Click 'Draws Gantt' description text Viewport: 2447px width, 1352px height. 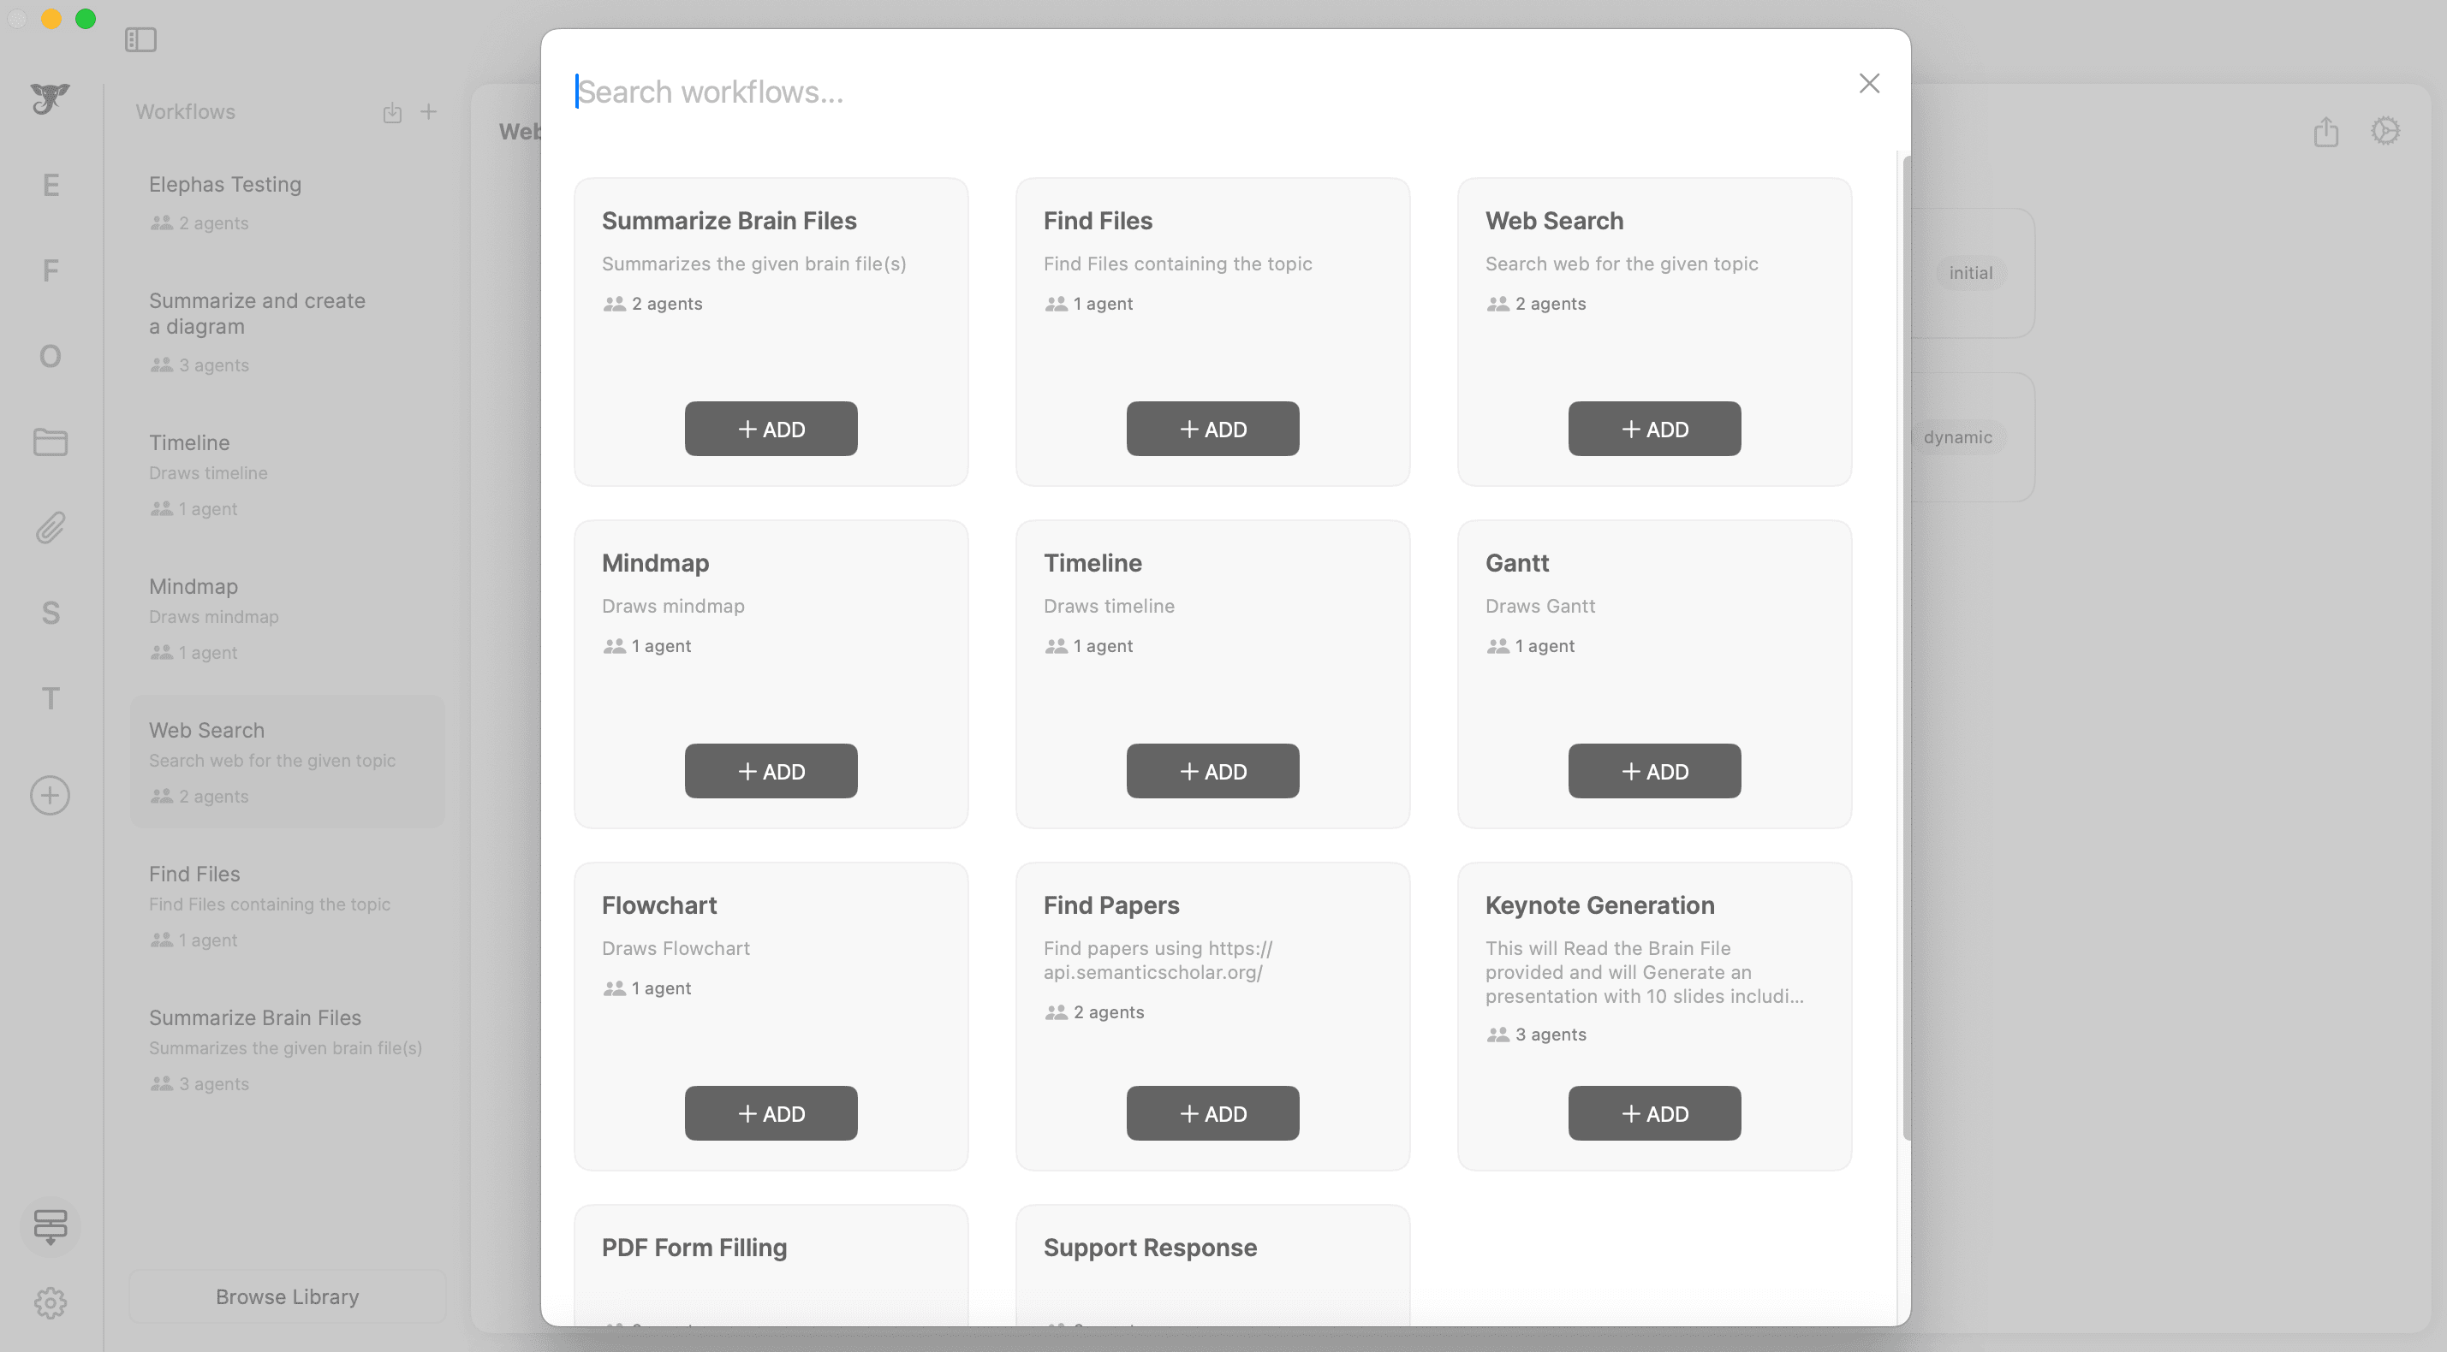click(1539, 606)
